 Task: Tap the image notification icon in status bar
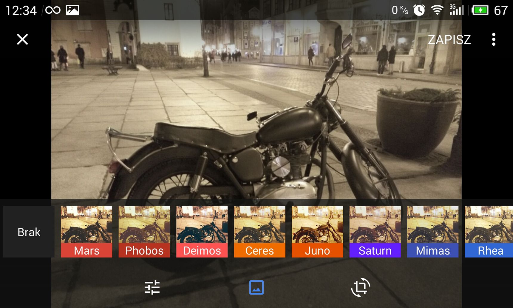pos(72,10)
